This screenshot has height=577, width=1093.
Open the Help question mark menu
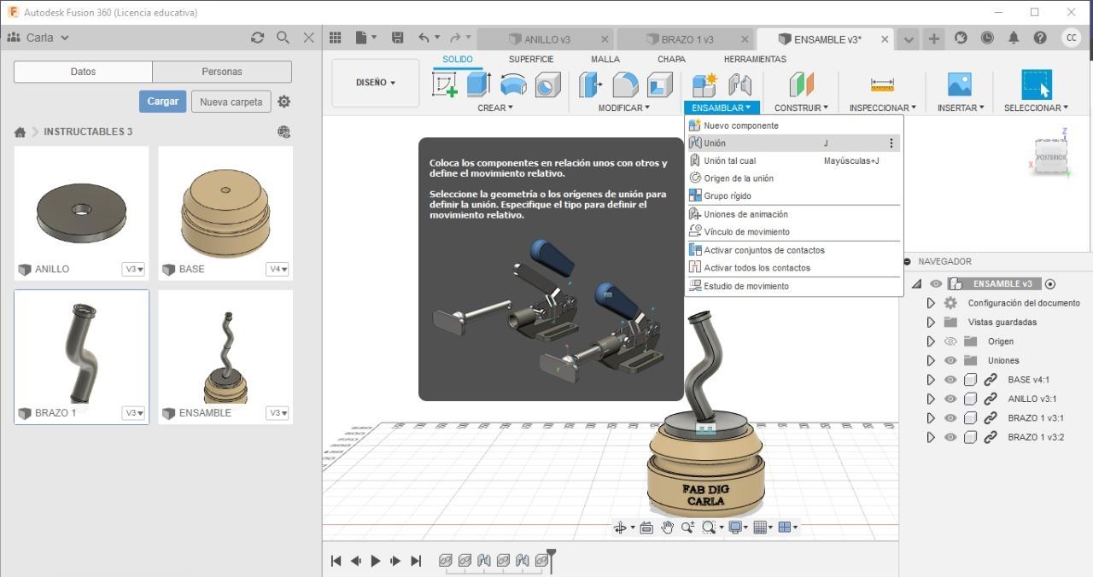pos(1040,38)
